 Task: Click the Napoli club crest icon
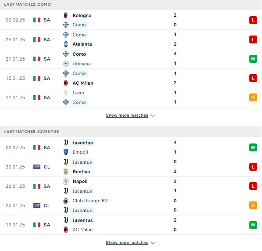click(66, 181)
